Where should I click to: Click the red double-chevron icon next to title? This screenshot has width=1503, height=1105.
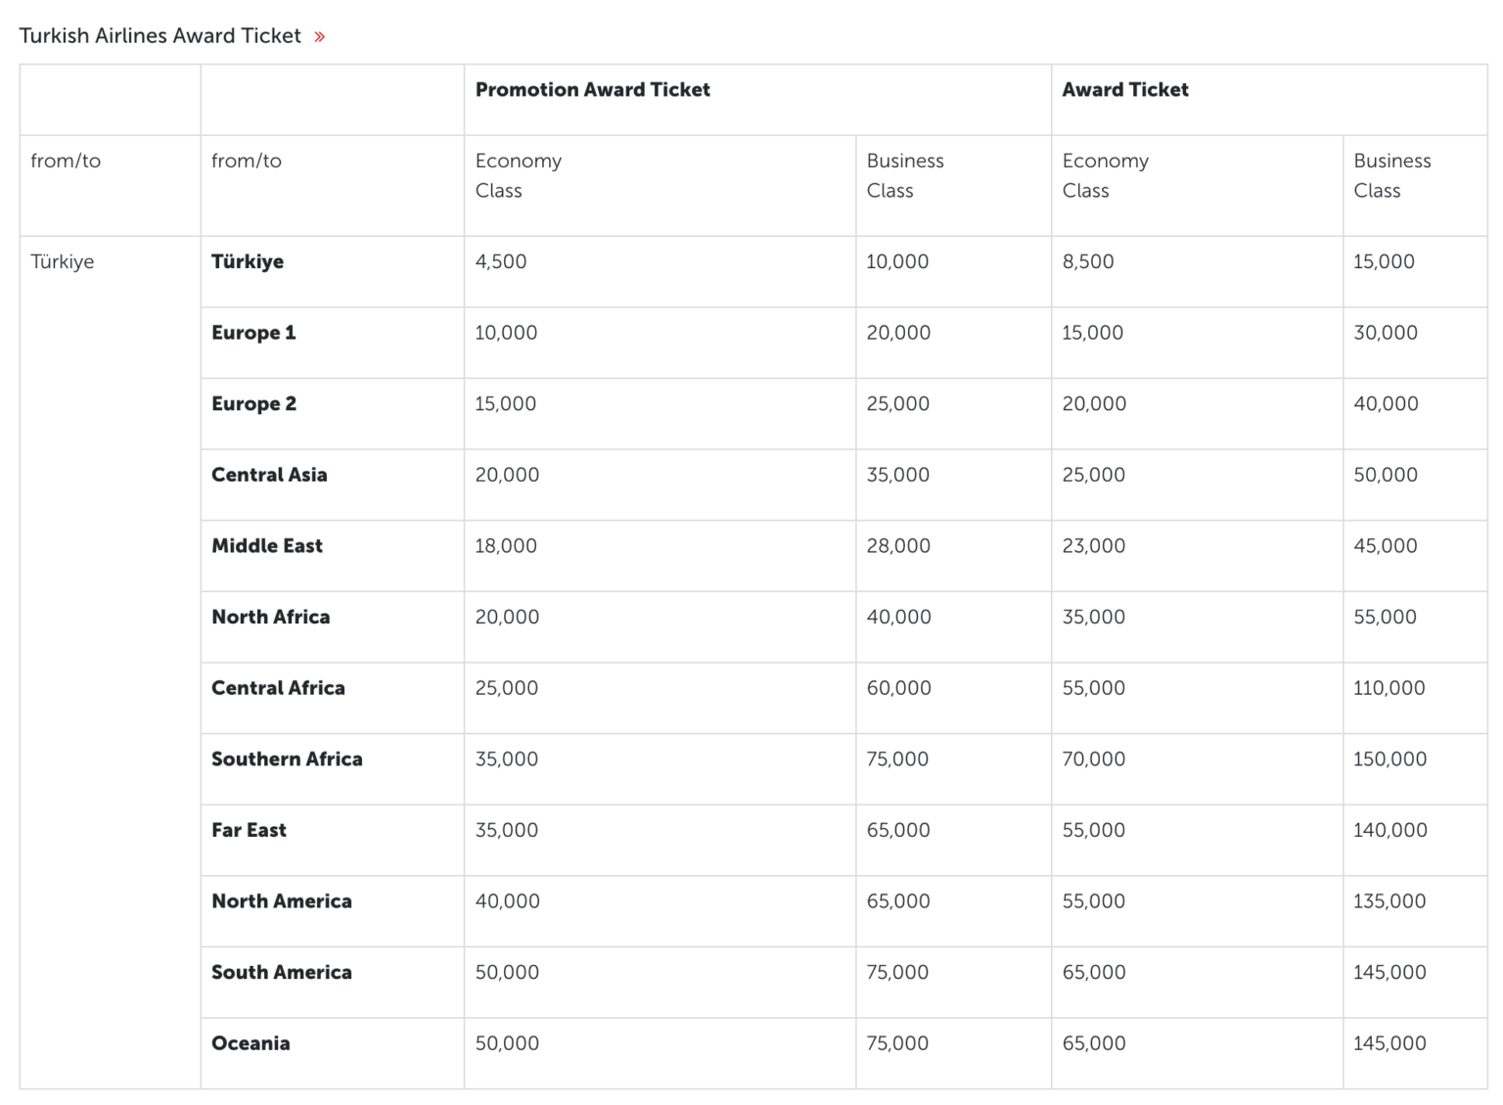pos(318,35)
